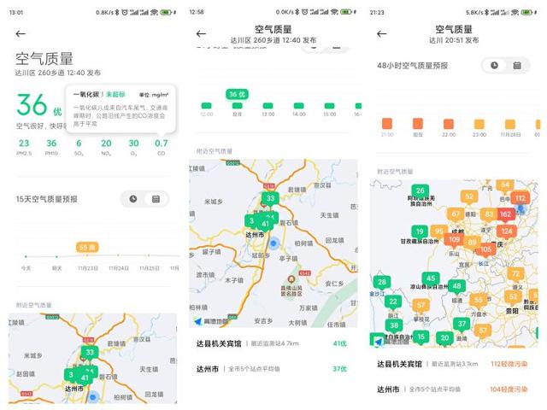The width and height of the screenshot is (547, 410).
Task: Tap the green 19 map marker
Action: click(420, 231)
